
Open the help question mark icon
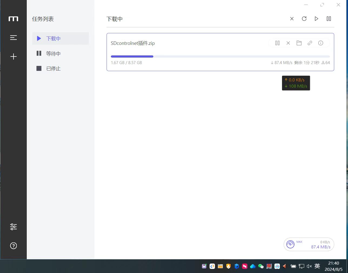(13, 246)
